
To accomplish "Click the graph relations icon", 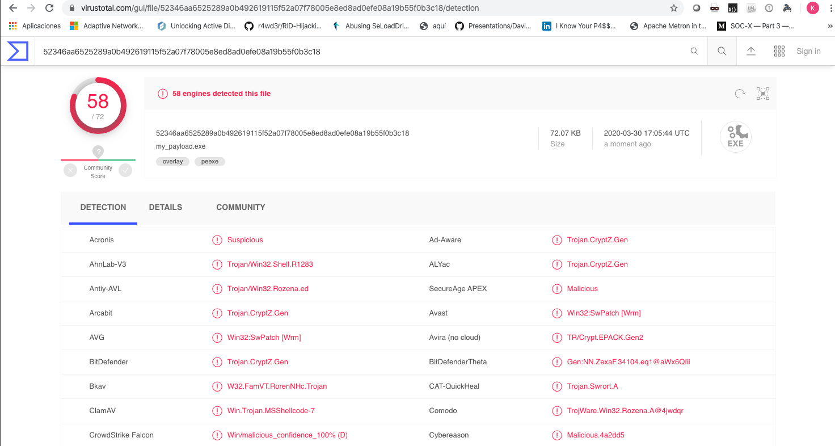I will (x=762, y=94).
